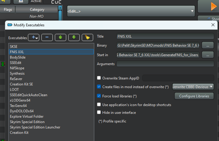The image size is (219, 141).
Task: Select Skyrim Special Edition Launcher entry
Action: pyautogui.click(x=51, y=127)
